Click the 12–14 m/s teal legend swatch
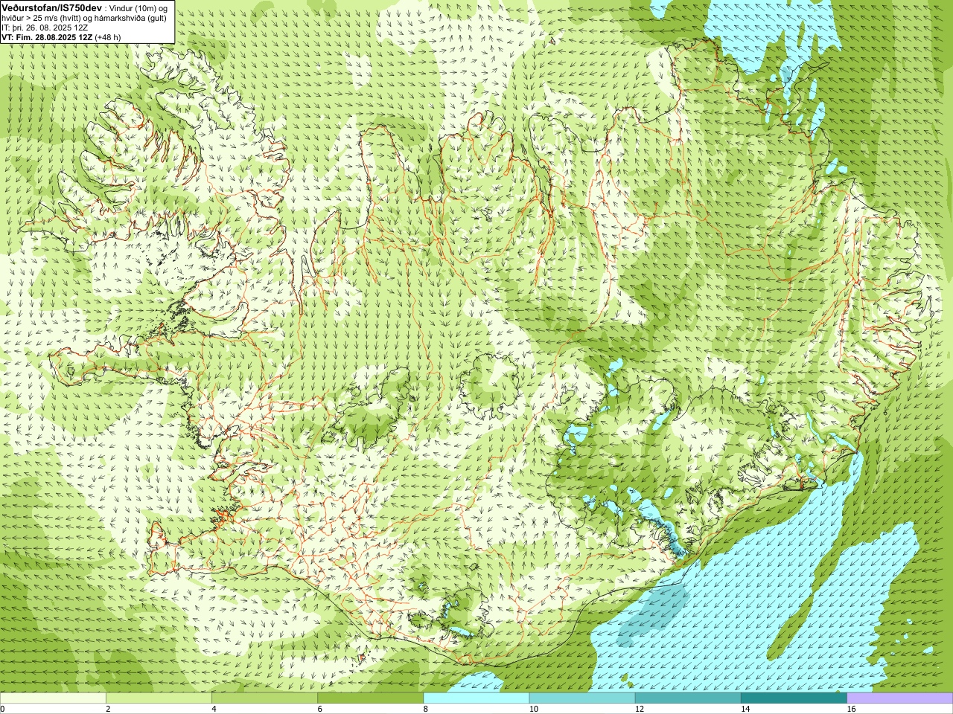 688,698
